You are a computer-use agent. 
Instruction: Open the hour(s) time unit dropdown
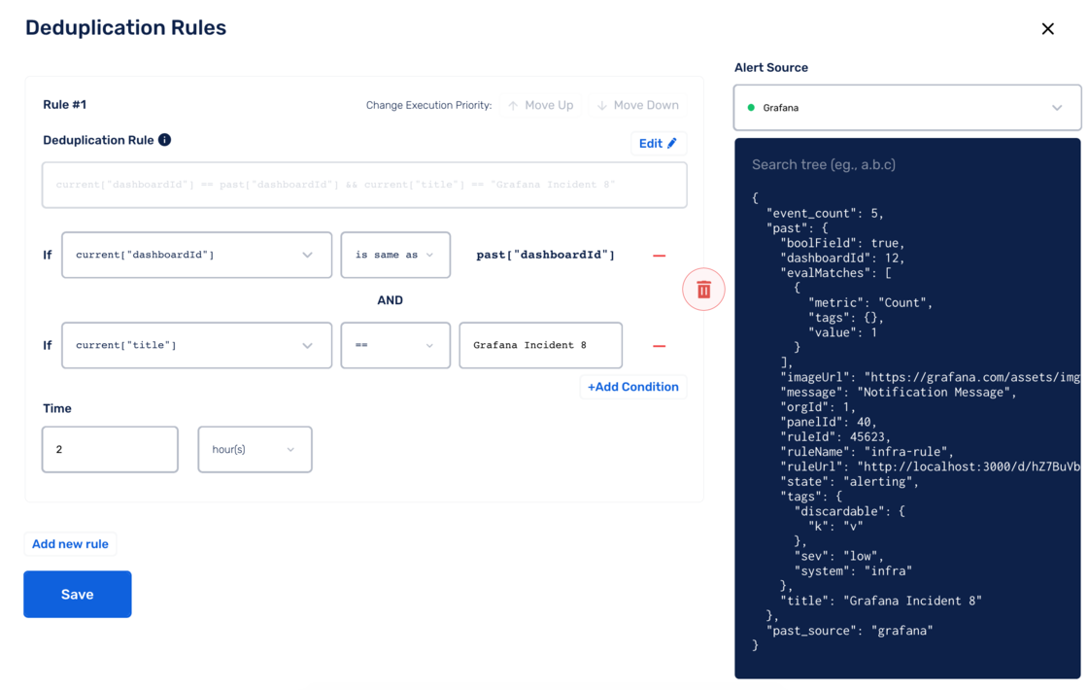255,450
